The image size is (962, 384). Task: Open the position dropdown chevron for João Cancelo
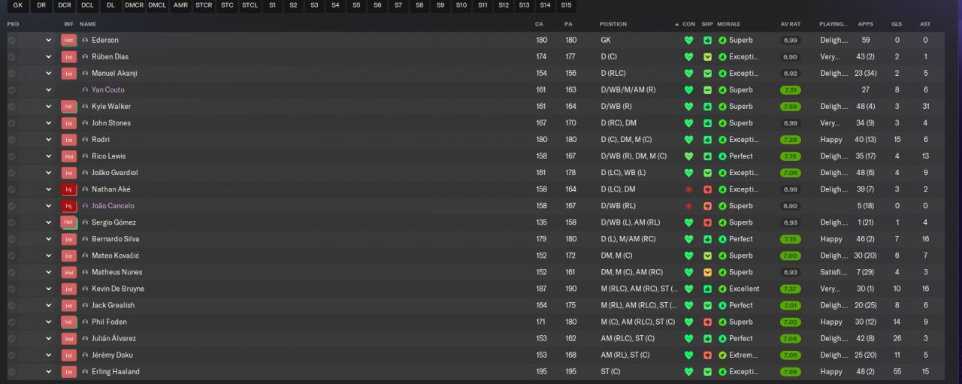point(49,206)
